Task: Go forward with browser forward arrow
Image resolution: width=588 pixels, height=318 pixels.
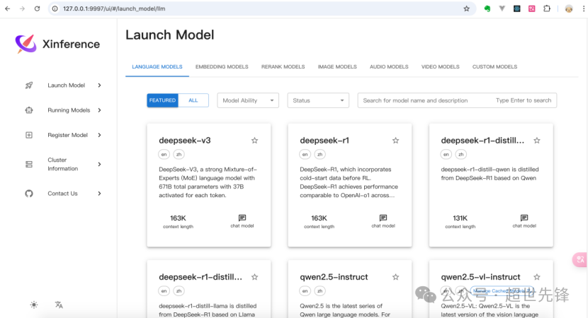Action: click(22, 8)
